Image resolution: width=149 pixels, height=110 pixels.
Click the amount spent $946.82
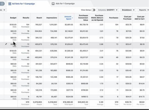(70, 64)
